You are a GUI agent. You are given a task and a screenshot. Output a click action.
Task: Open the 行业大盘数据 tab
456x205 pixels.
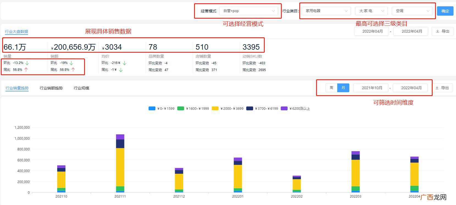click(x=16, y=32)
